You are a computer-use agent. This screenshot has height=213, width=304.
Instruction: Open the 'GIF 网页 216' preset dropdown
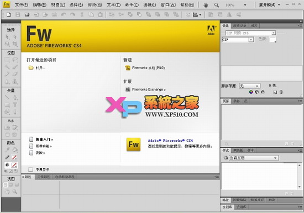point(274,33)
